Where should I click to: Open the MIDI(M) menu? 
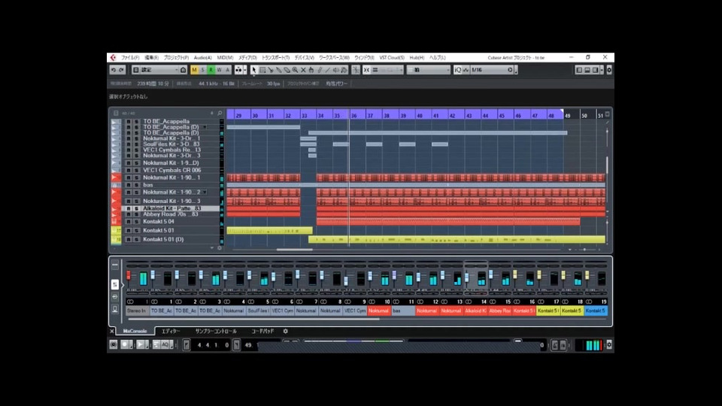(x=225, y=58)
